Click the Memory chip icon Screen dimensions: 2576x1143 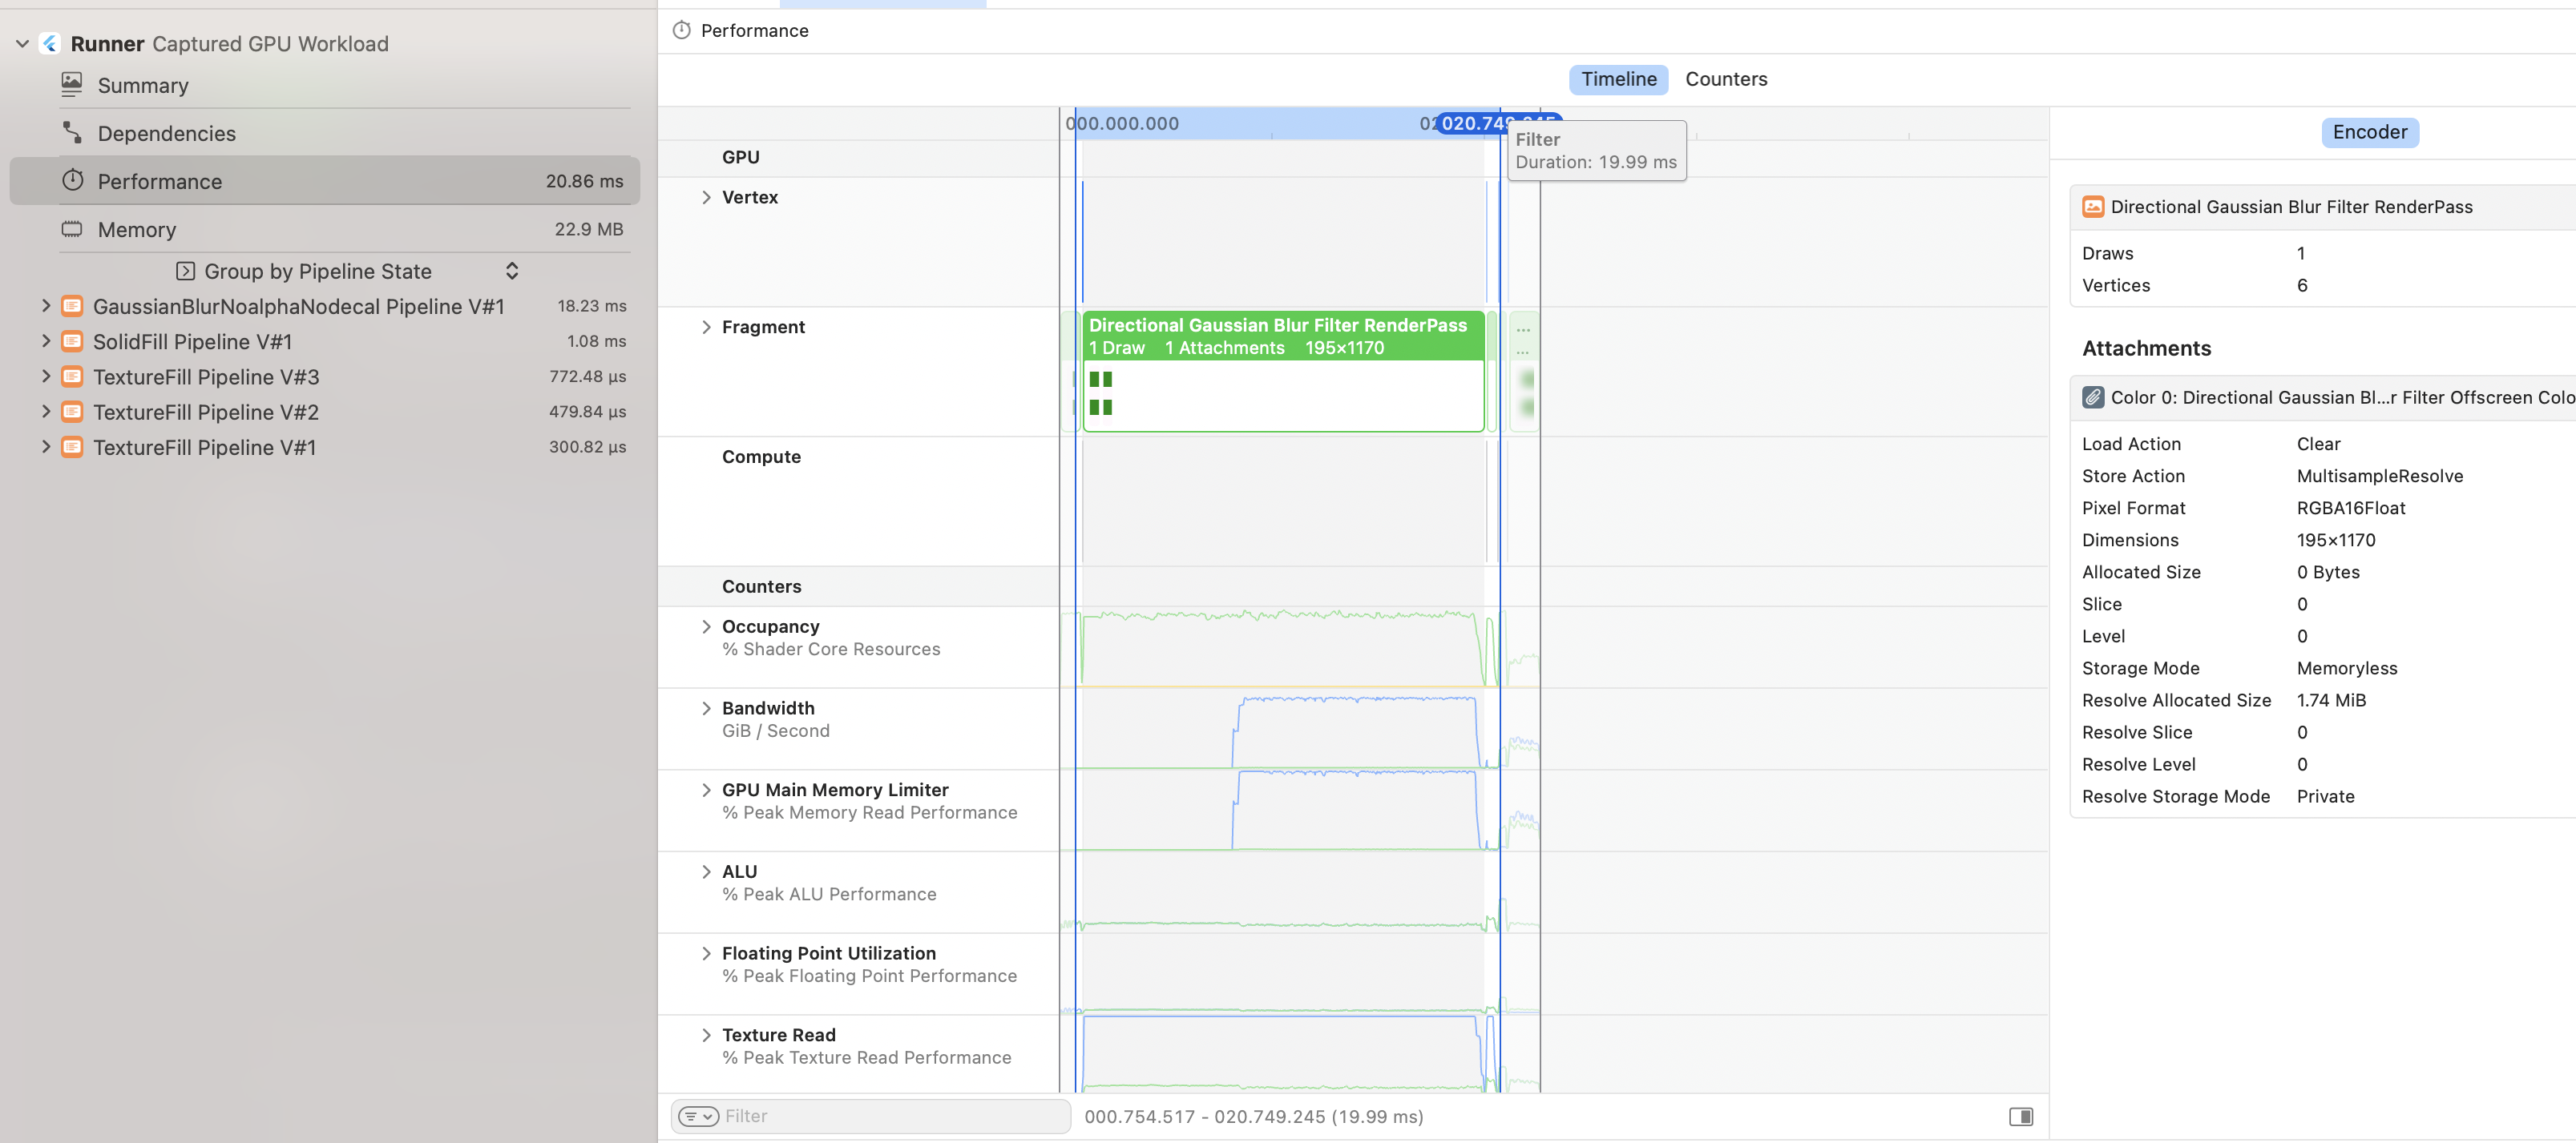(72, 230)
